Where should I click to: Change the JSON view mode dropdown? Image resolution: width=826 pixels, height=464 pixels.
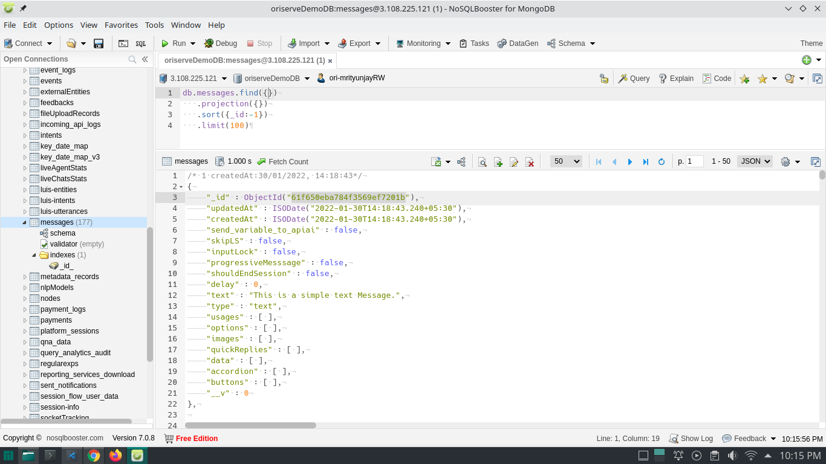coord(755,161)
